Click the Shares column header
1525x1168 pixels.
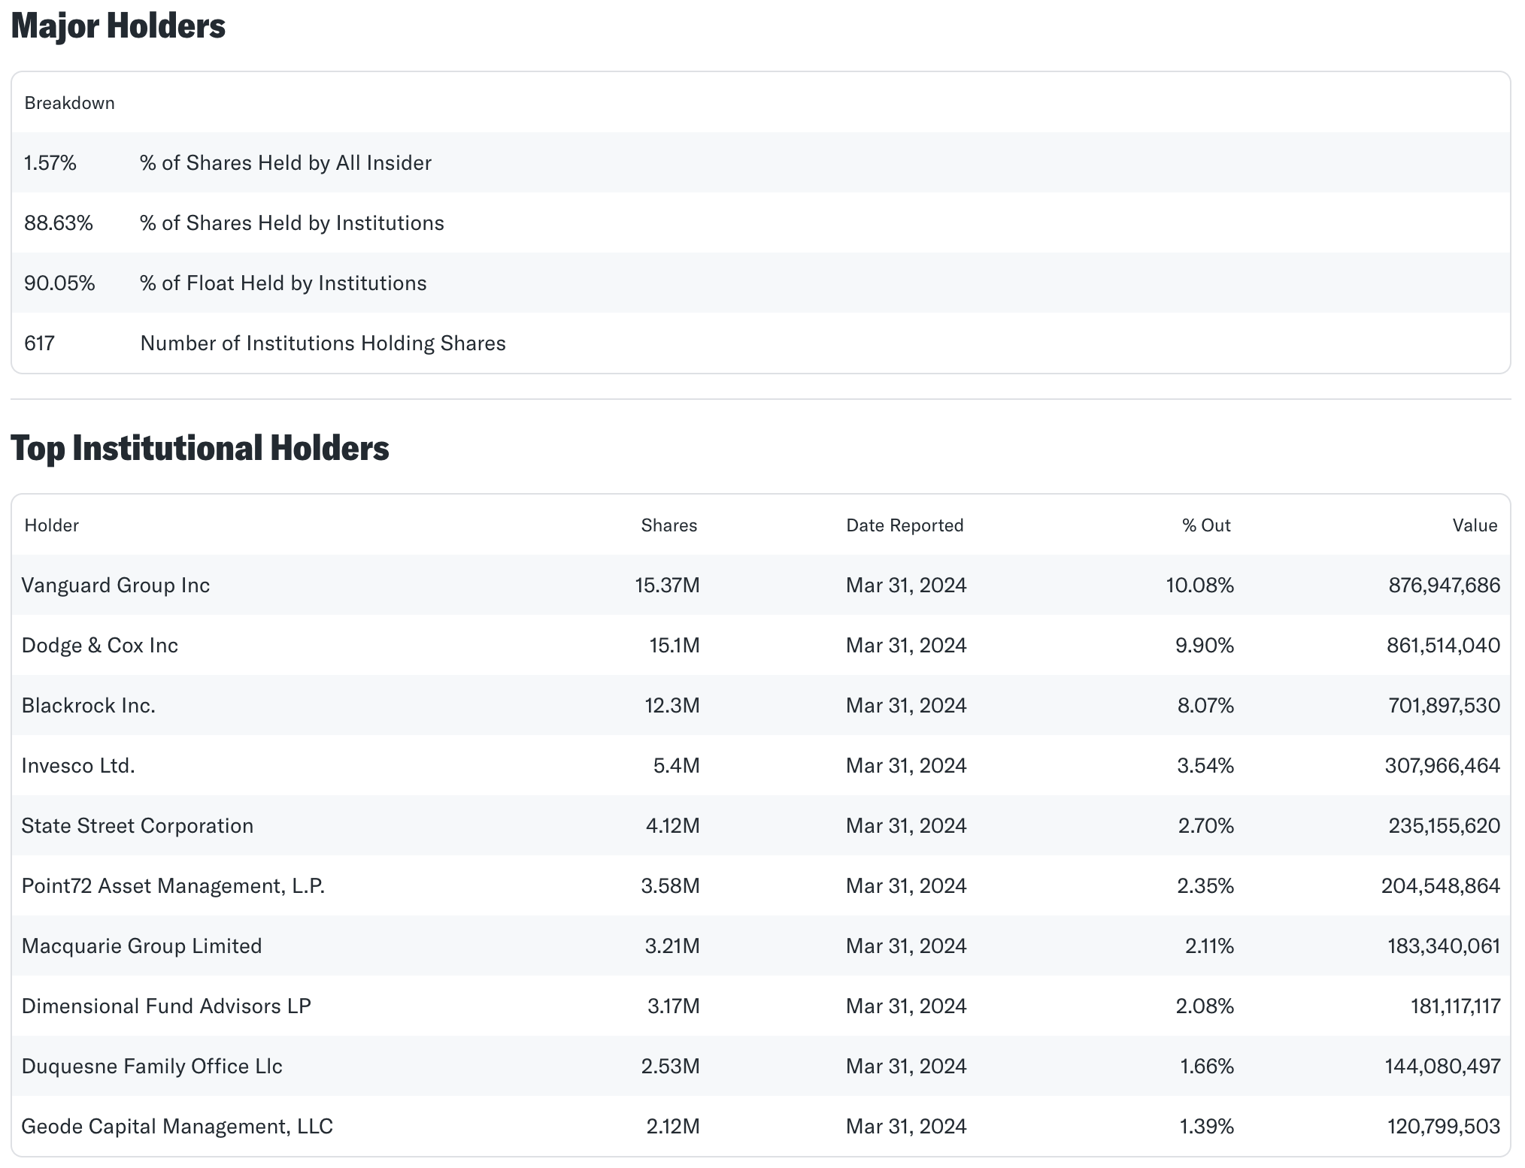[x=669, y=525]
